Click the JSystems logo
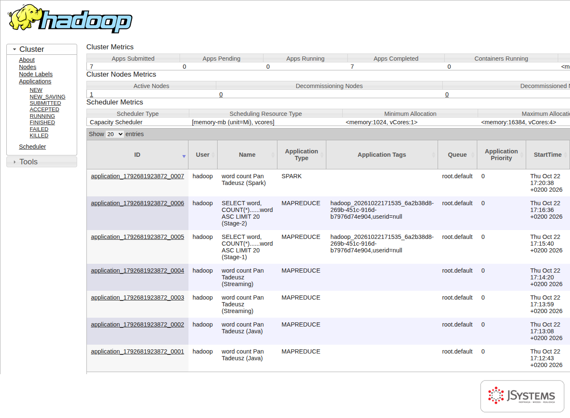Screen dimensions: 570x418 522,396
